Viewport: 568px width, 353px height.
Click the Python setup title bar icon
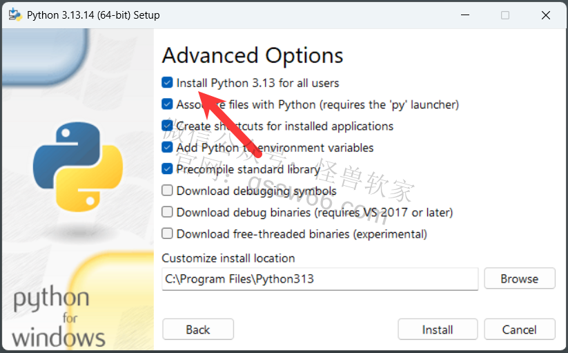15,15
